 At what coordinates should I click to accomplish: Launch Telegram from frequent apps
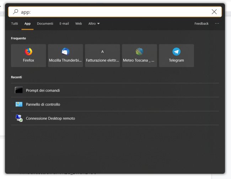176,56
